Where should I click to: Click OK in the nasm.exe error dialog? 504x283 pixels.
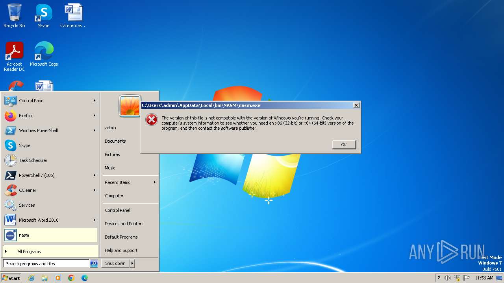click(x=344, y=145)
